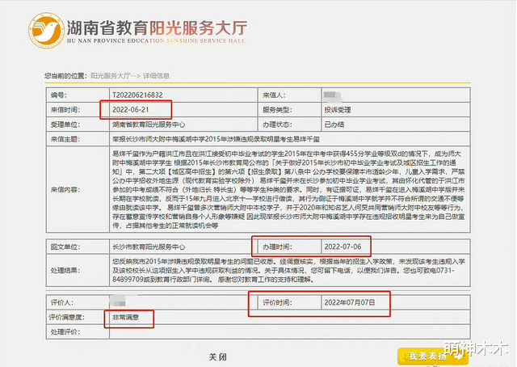This screenshot has height=367, width=517.
Task: Click the 编号 field label
Action: click(x=59, y=95)
